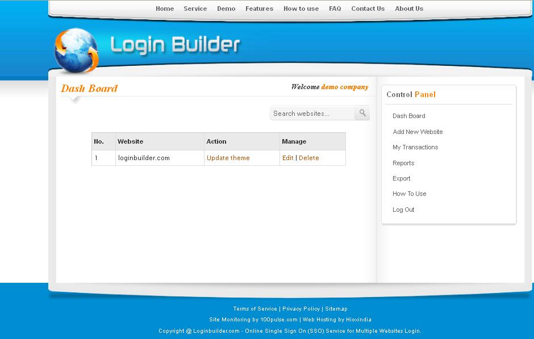
Task: Select Add New Website
Action: point(418,132)
